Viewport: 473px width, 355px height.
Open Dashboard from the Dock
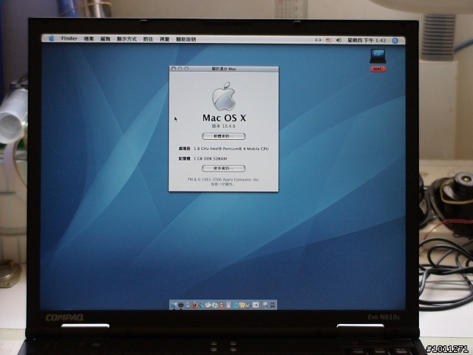180,305
